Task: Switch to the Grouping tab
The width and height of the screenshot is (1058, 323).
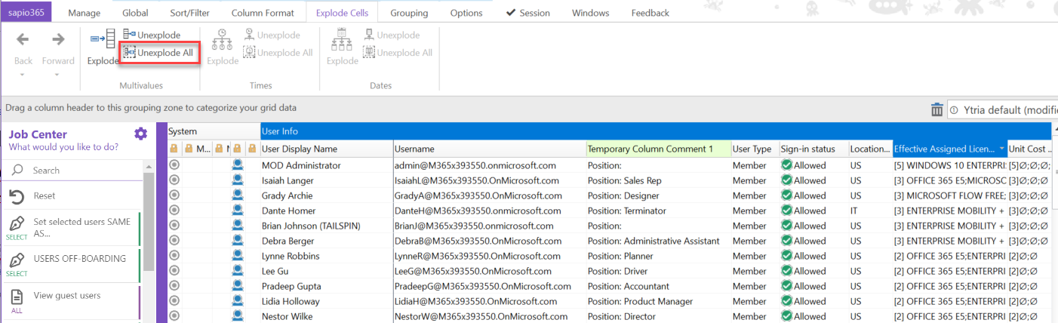Action: [409, 13]
